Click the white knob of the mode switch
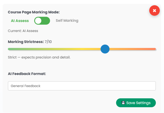The height and width of the screenshot is (113, 164). [x=39, y=21]
